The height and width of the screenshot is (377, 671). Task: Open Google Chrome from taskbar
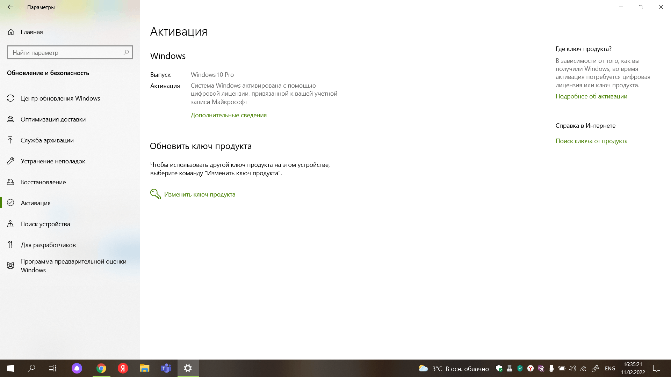click(101, 368)
